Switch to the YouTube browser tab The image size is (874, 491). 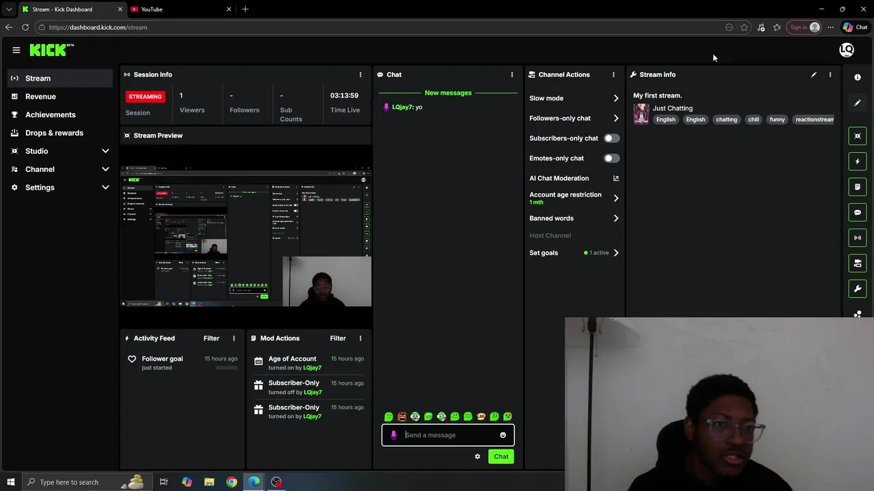point(180,9)
